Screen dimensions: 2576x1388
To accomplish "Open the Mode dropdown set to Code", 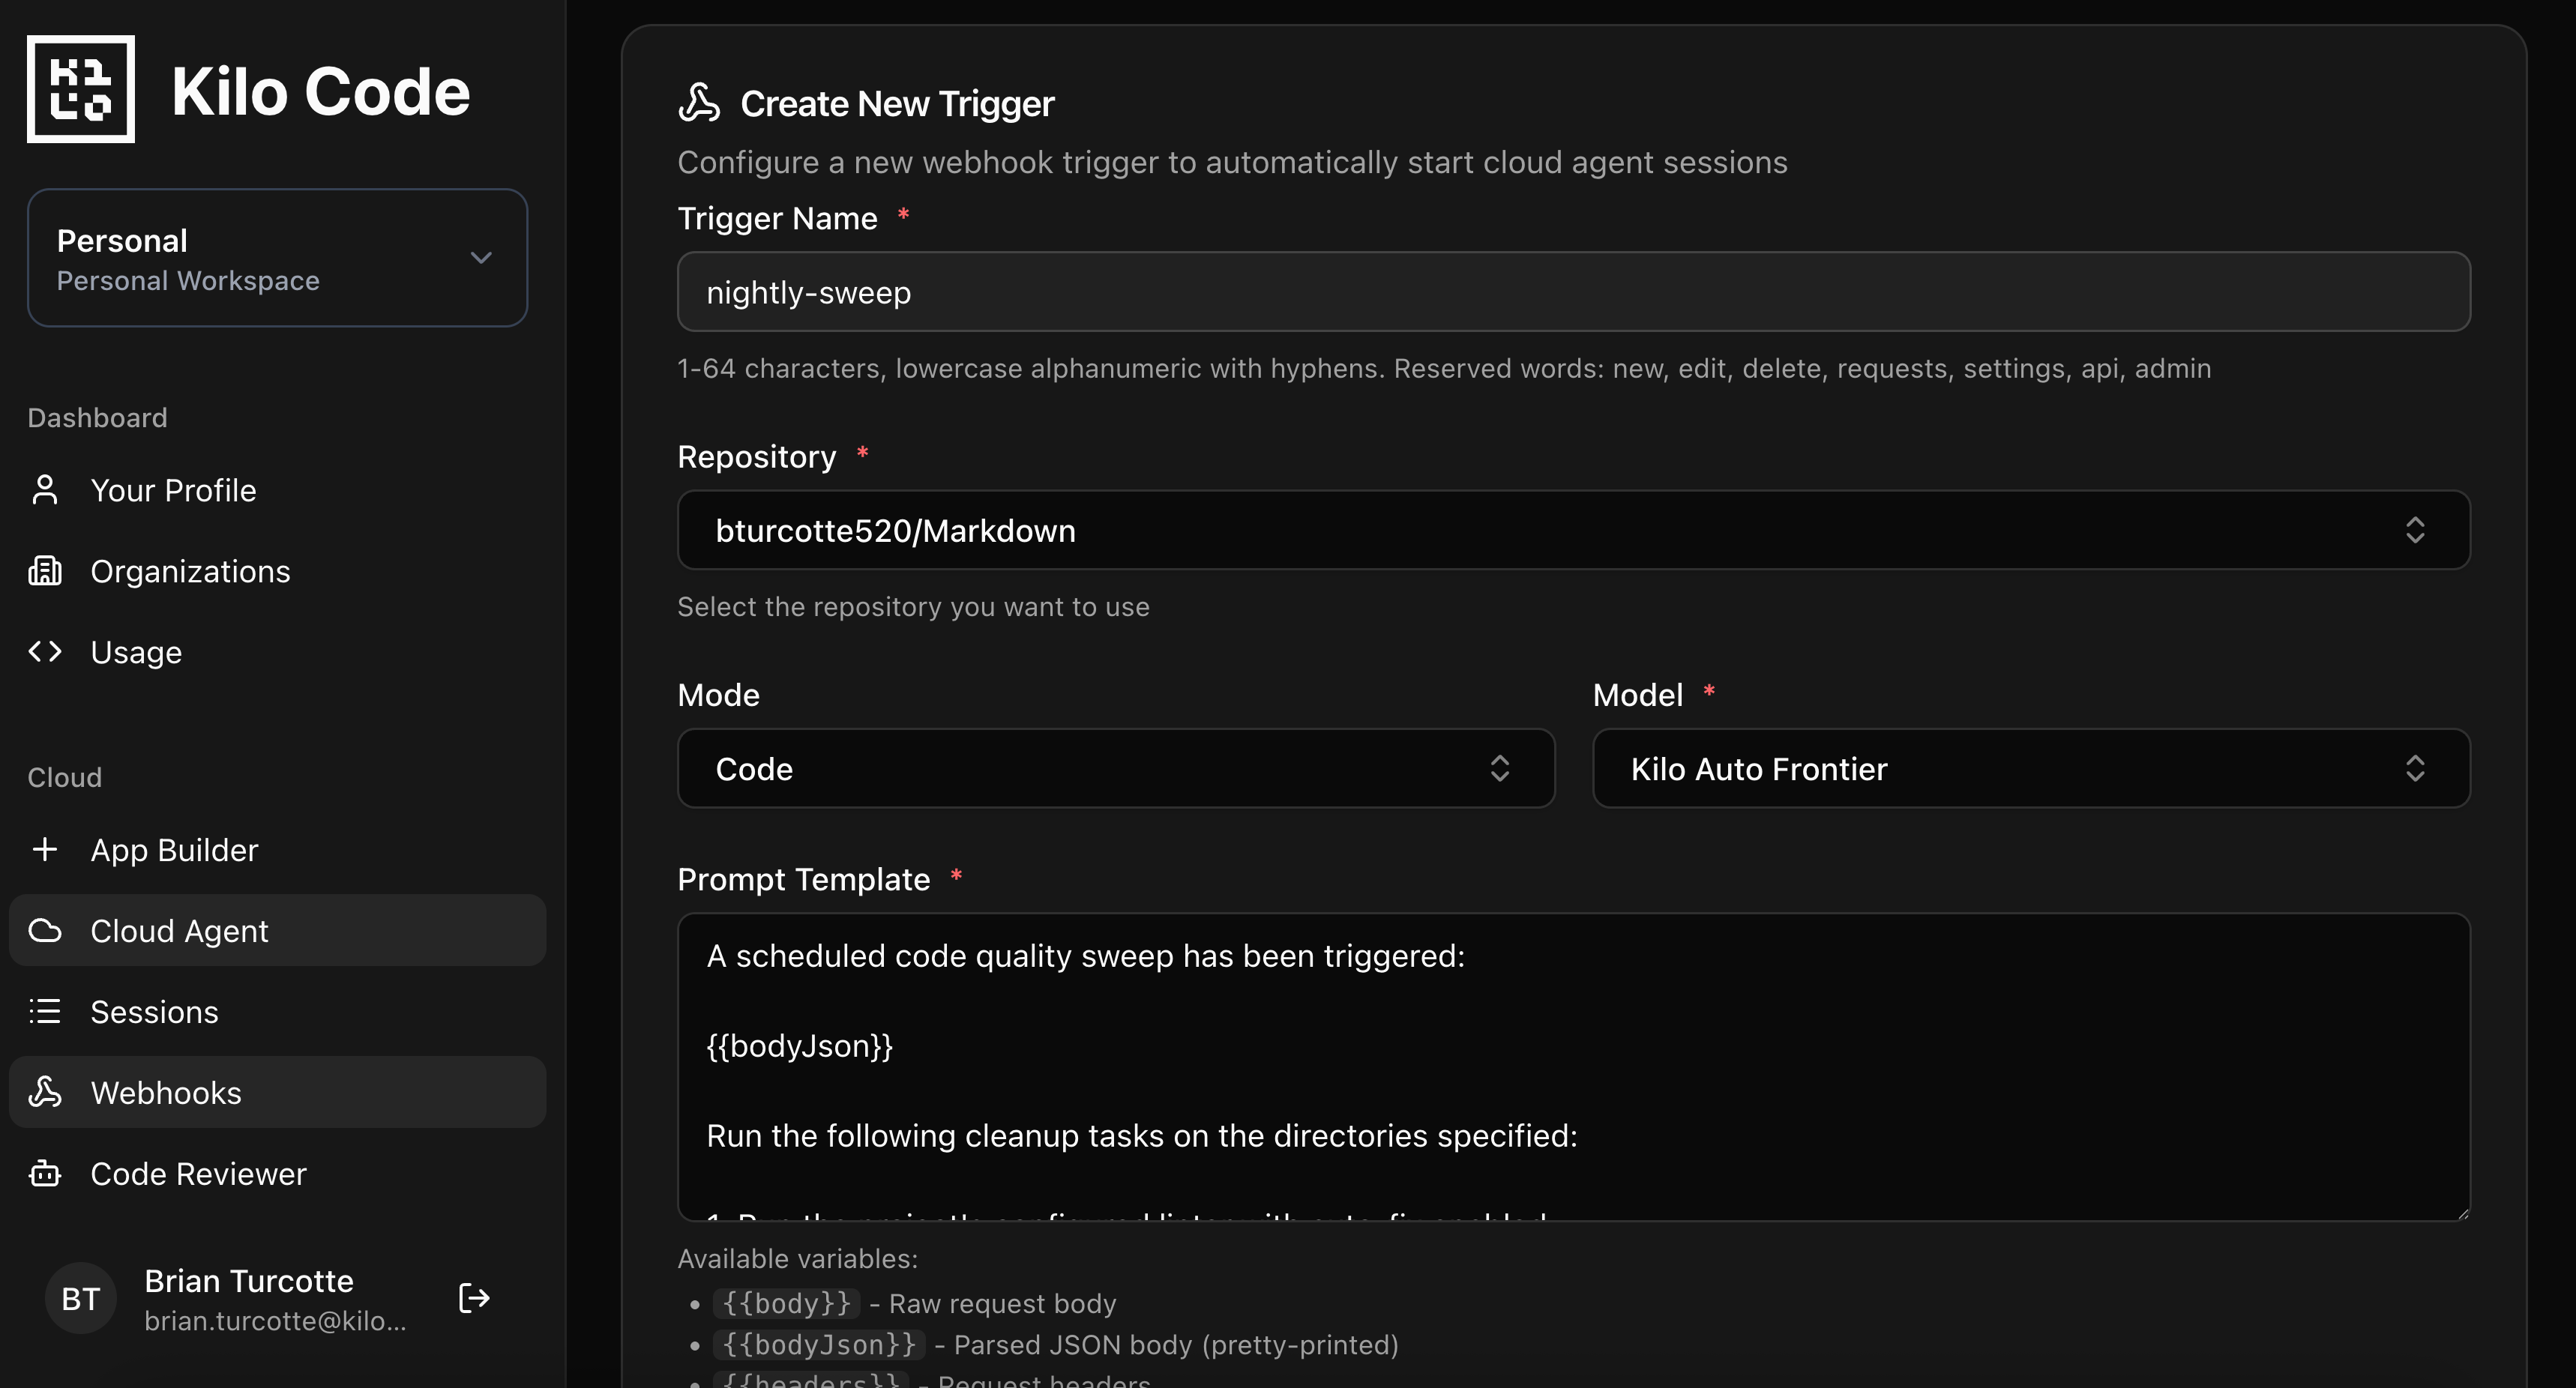I will click(x=1115, y=768).
